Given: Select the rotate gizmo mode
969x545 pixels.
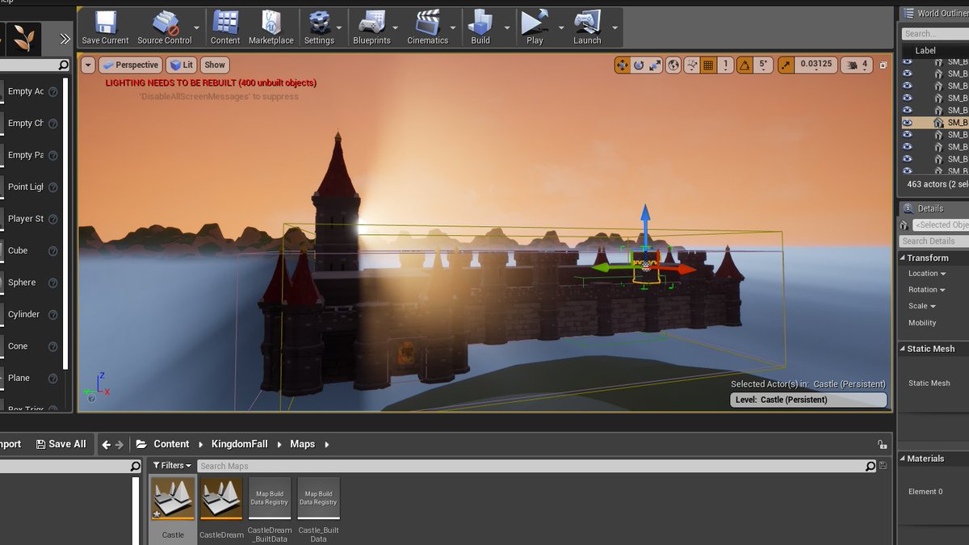Looking at the screenshot, I should [639, 65].
